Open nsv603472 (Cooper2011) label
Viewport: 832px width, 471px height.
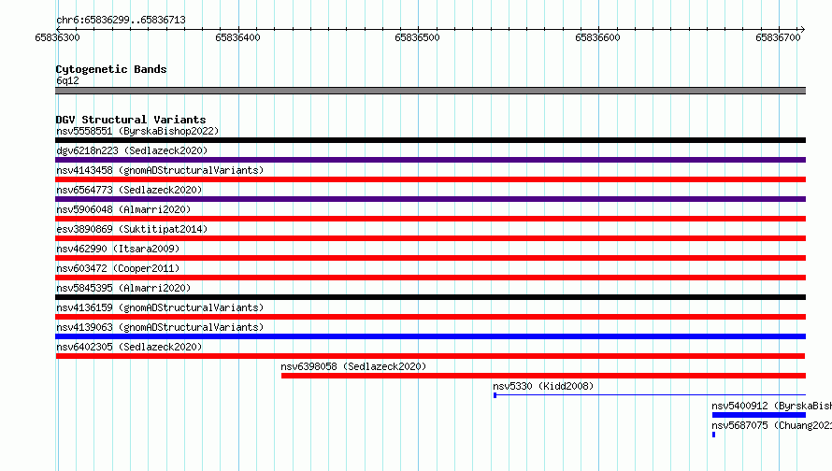tap(118, 268)
